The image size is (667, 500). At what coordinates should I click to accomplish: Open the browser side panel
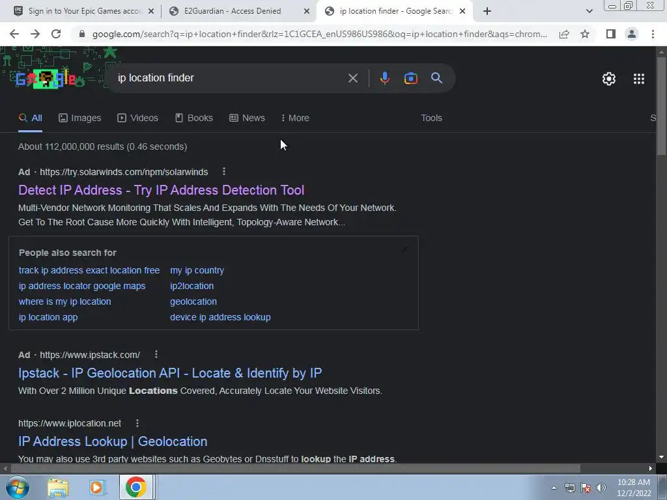pos(611,34)
